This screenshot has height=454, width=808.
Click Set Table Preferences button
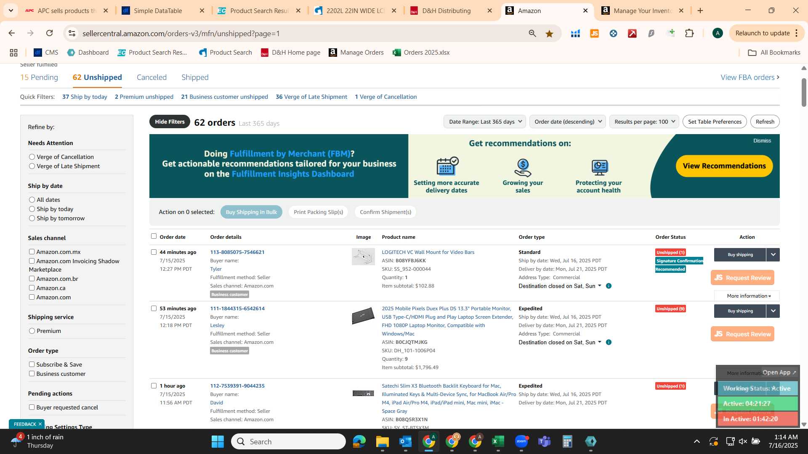tap(715, 121)
